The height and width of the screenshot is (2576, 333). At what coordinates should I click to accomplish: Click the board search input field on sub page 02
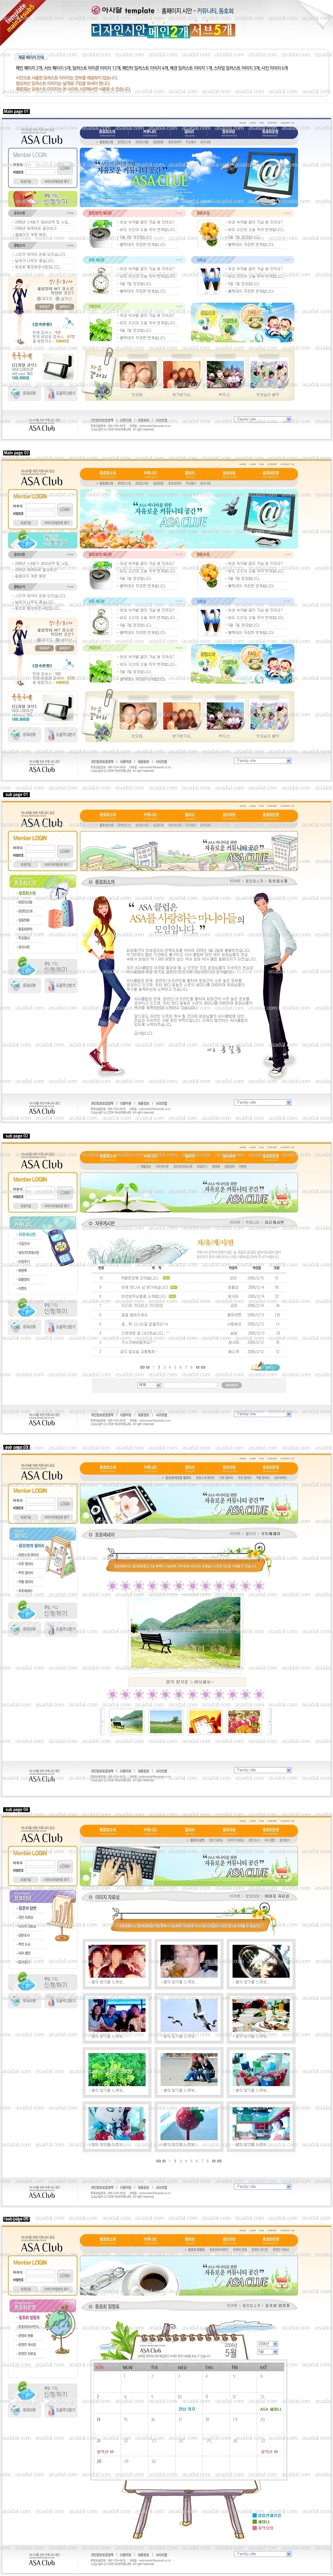pyautogui.click(x=190, y=1385)
